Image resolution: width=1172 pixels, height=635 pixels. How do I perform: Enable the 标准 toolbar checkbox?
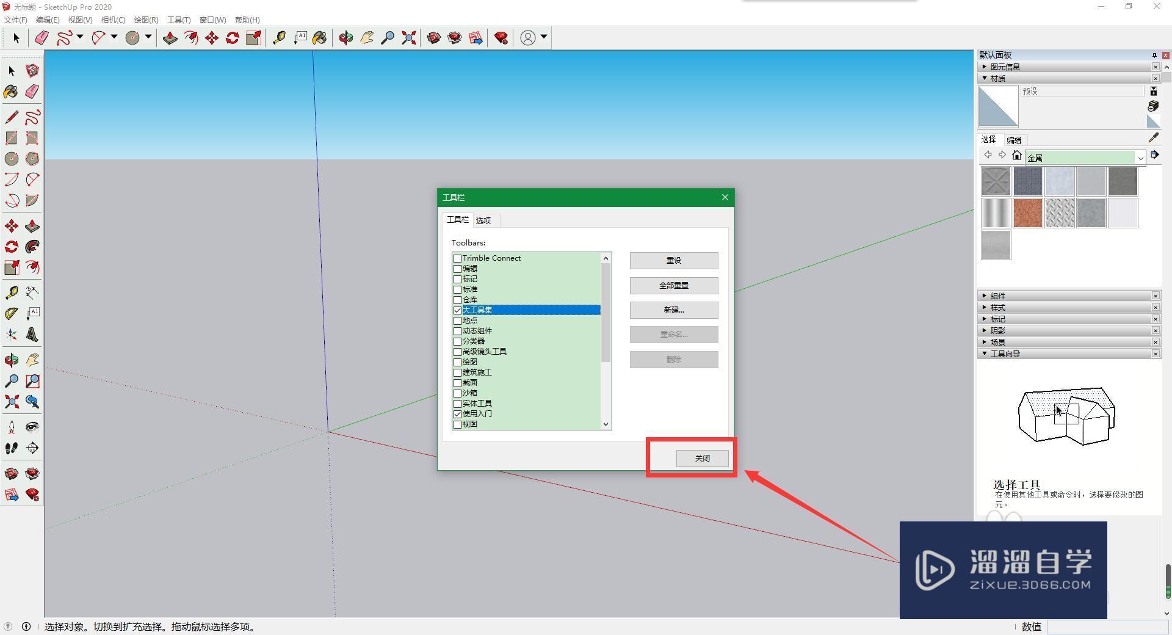[457, 289]
